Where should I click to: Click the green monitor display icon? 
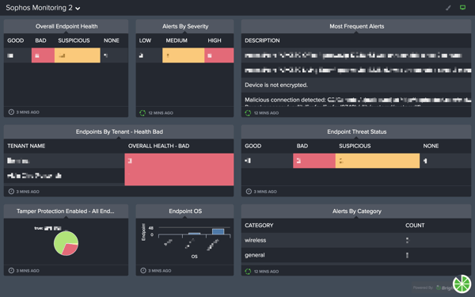coord(462,7)
